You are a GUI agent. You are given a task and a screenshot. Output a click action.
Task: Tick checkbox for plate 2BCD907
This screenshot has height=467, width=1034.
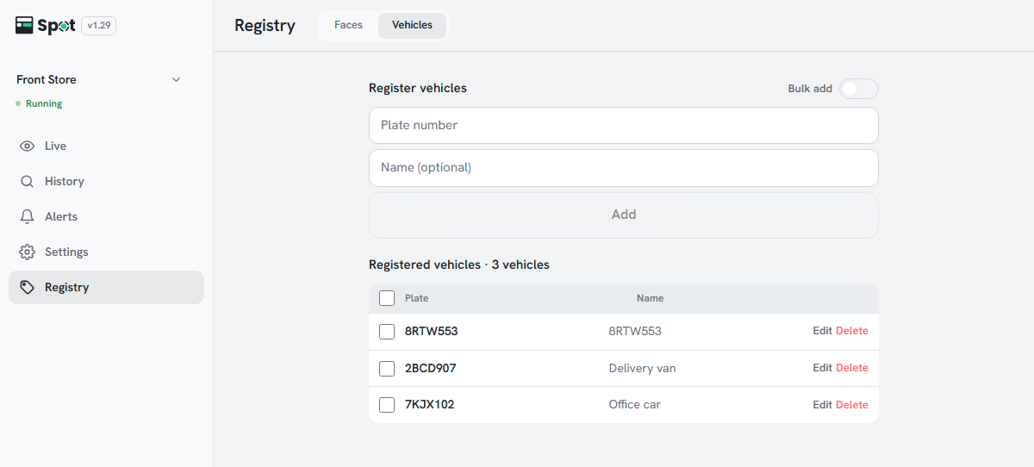point(387,369)
